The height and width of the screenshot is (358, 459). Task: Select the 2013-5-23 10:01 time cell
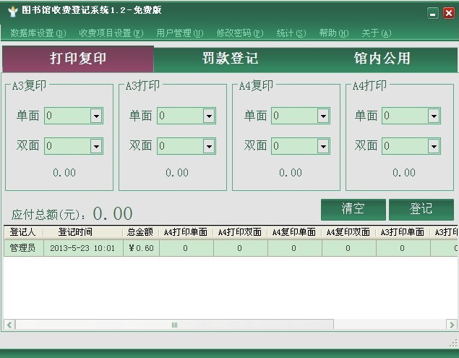[83, 248]
